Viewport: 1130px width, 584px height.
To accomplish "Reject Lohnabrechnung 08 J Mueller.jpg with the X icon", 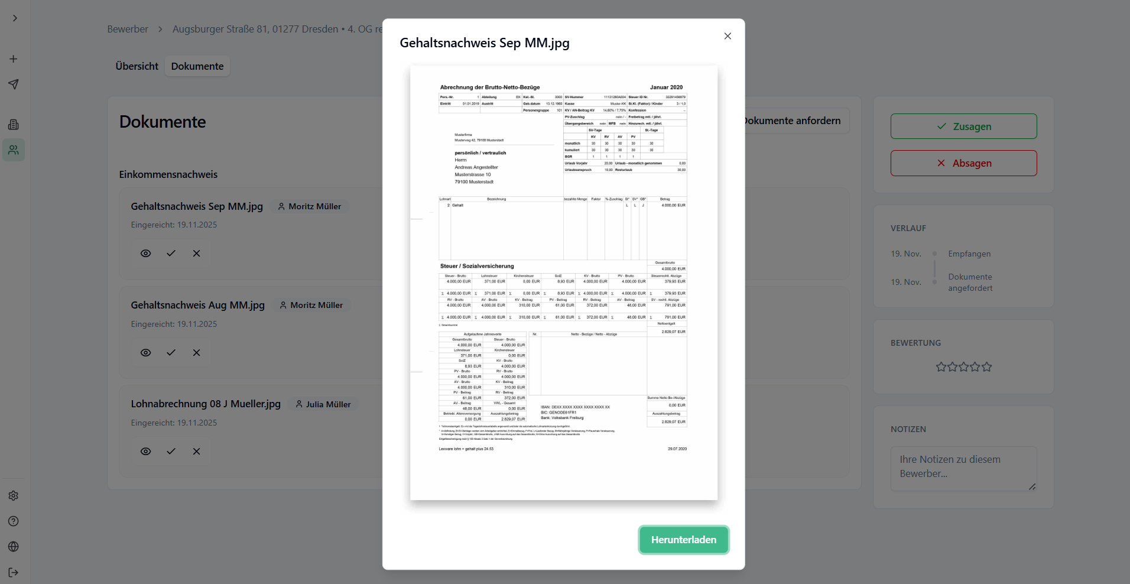I will coord(197,452).
